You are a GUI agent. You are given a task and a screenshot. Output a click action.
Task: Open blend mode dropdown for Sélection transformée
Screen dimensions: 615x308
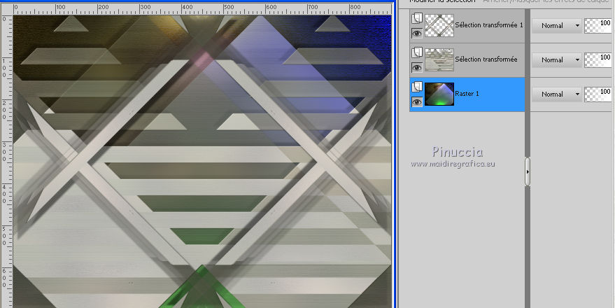click(x=556, y=59)
